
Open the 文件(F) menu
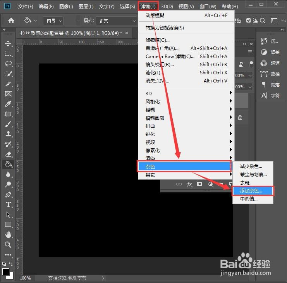[26, 7]
